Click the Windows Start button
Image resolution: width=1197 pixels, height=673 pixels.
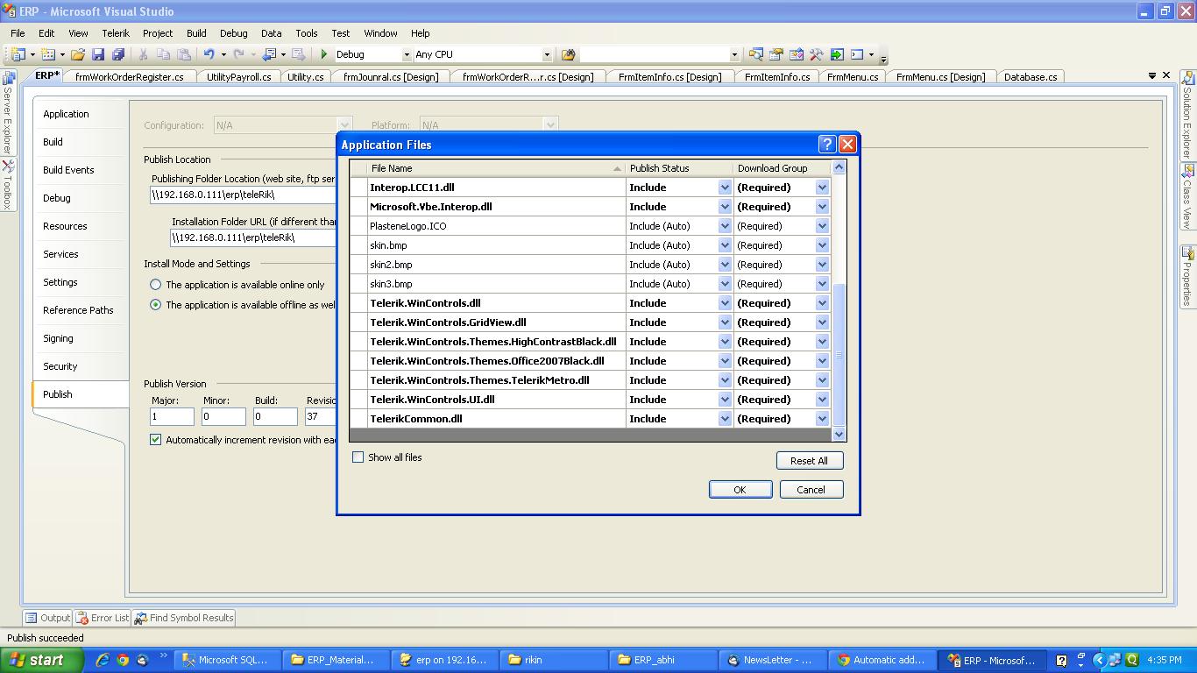(x=42, y=660)
